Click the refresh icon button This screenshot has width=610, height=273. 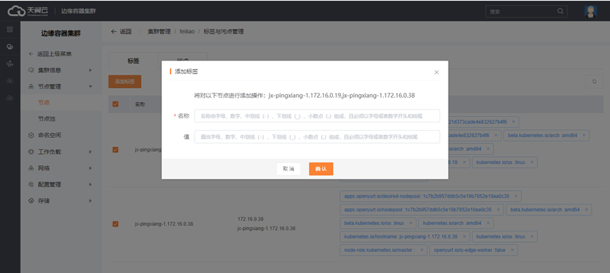594,82
